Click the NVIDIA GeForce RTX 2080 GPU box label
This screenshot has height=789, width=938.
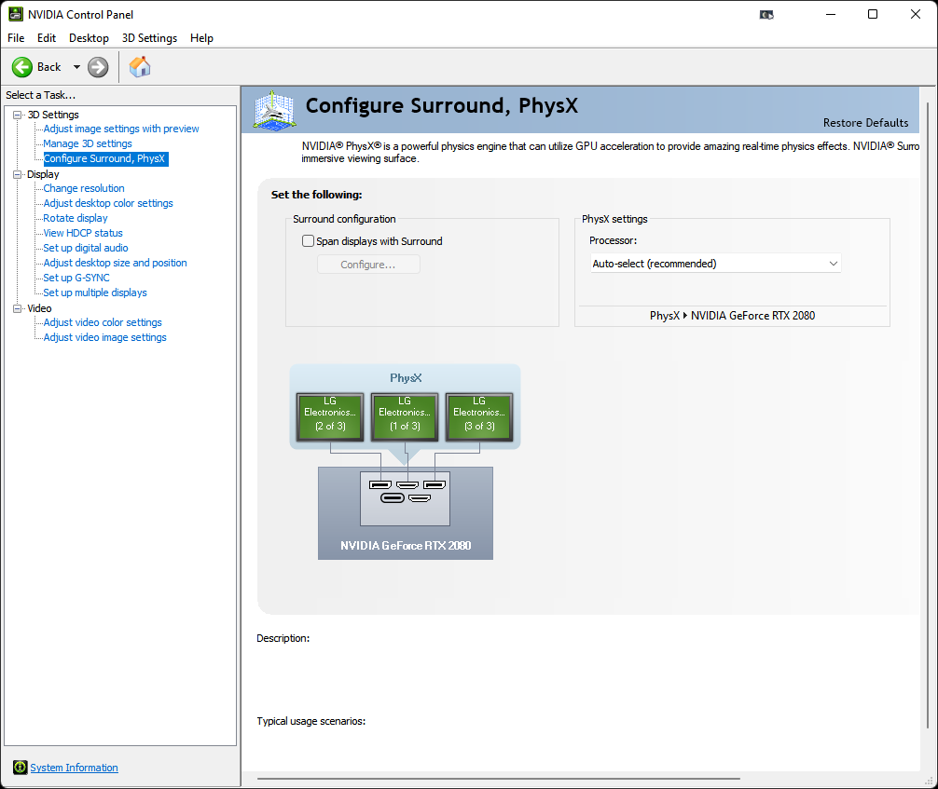406,546
